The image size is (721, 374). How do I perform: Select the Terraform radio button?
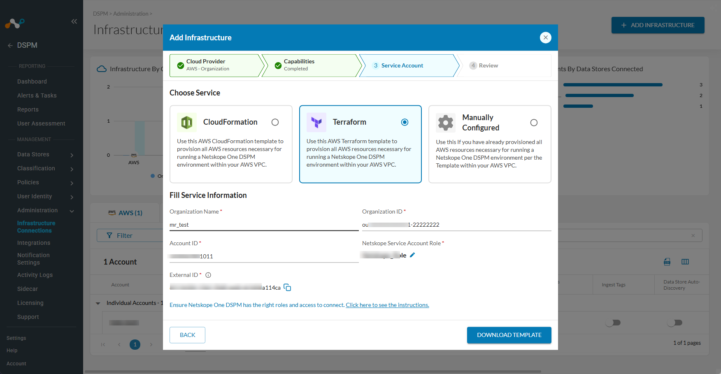(x=405, y=122)
